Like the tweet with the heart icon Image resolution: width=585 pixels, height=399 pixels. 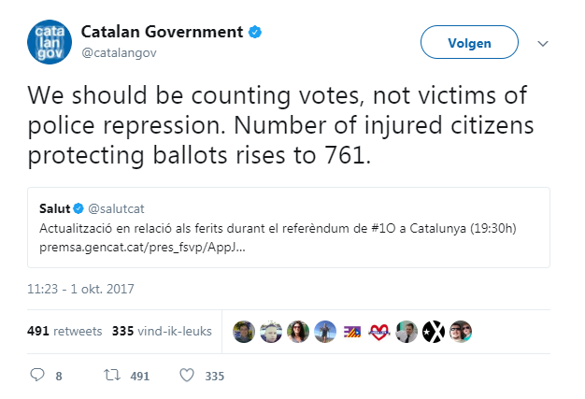click(x=187, y=375)
